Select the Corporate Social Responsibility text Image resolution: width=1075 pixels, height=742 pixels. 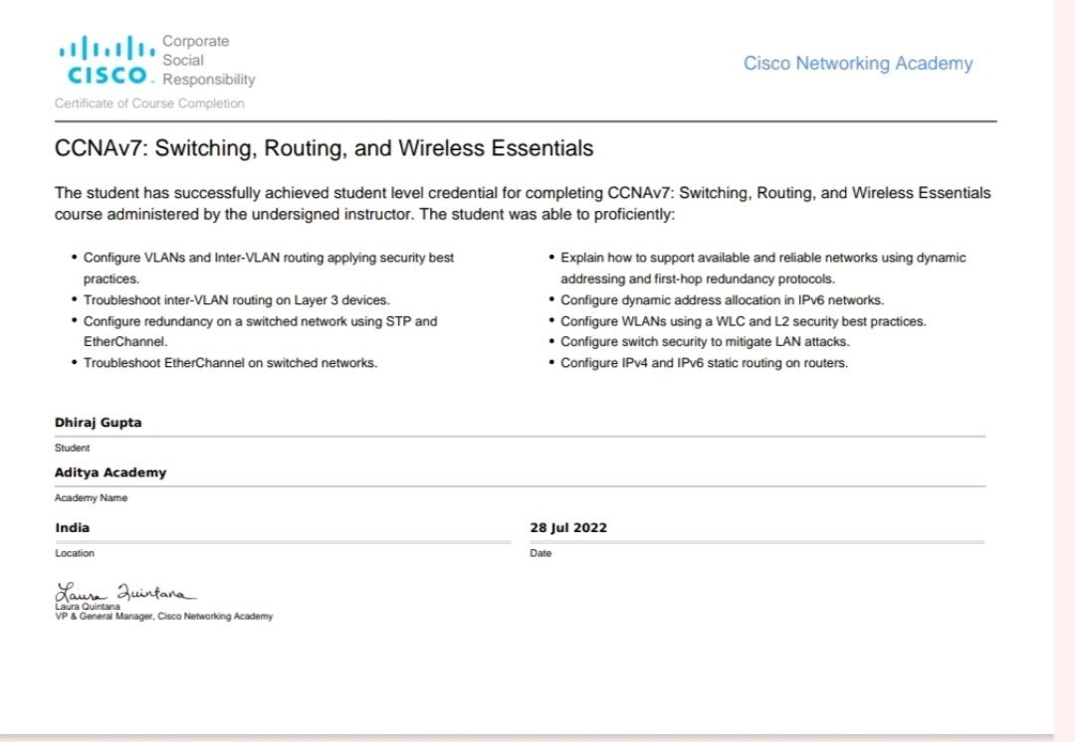tap(208, 61)
